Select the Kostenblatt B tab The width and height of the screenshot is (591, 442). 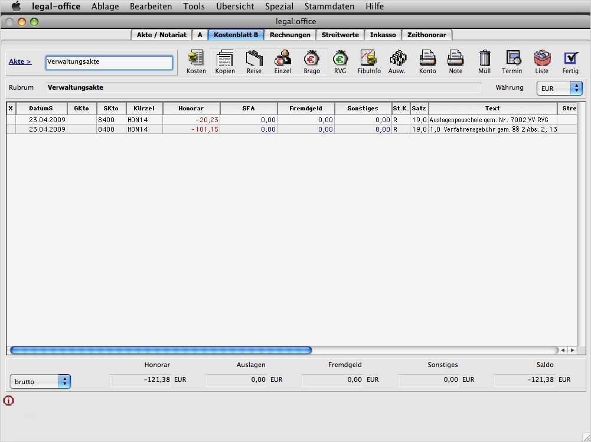pyautogui.click(x=236, y=35)
